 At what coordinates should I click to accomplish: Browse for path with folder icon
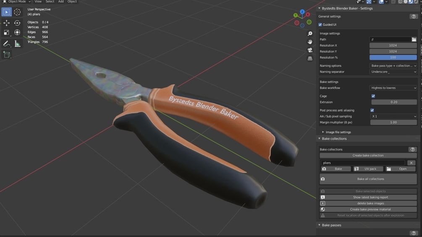[x=414, y=39]
